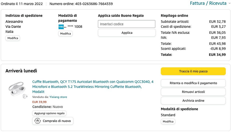Screen dimensions: 231x133
Task: Click the EUR 39,99 item price
Action: [39, 102]
